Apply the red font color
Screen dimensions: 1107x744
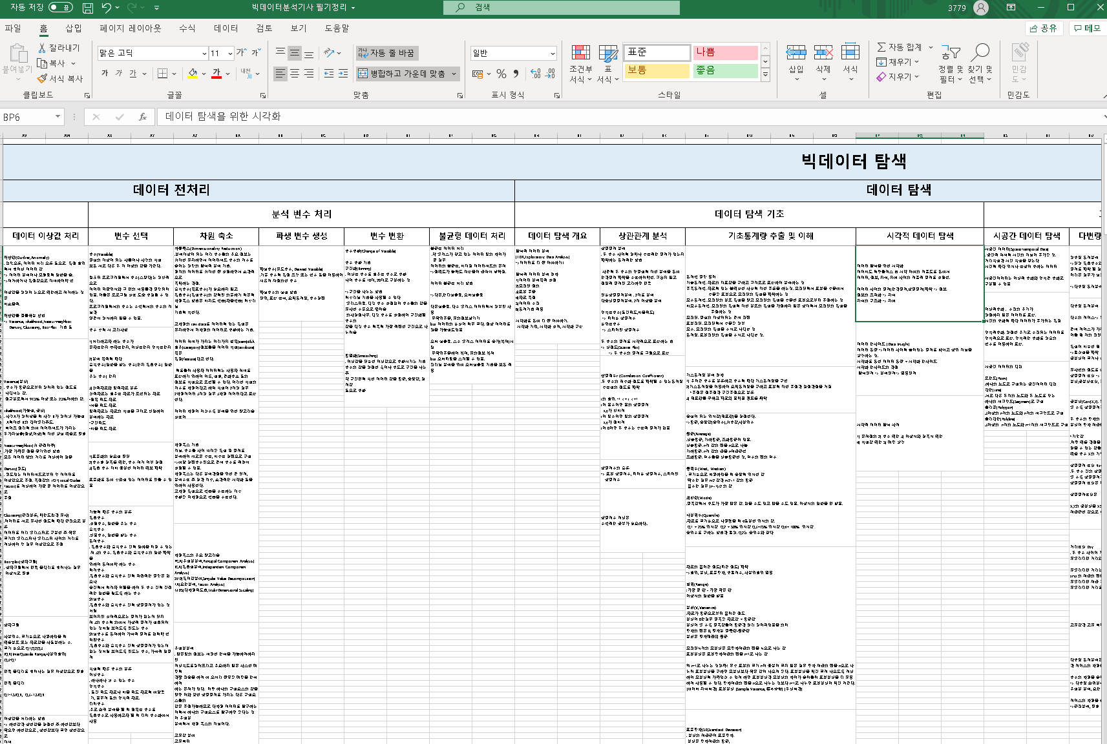[x=216, y=74]
